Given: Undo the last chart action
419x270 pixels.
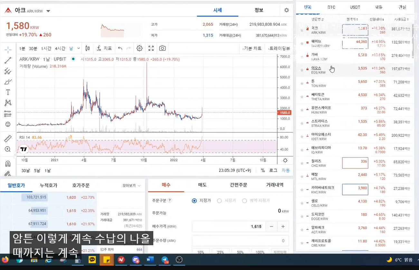Looking at the screenshot, I should (x=120, y=48).
